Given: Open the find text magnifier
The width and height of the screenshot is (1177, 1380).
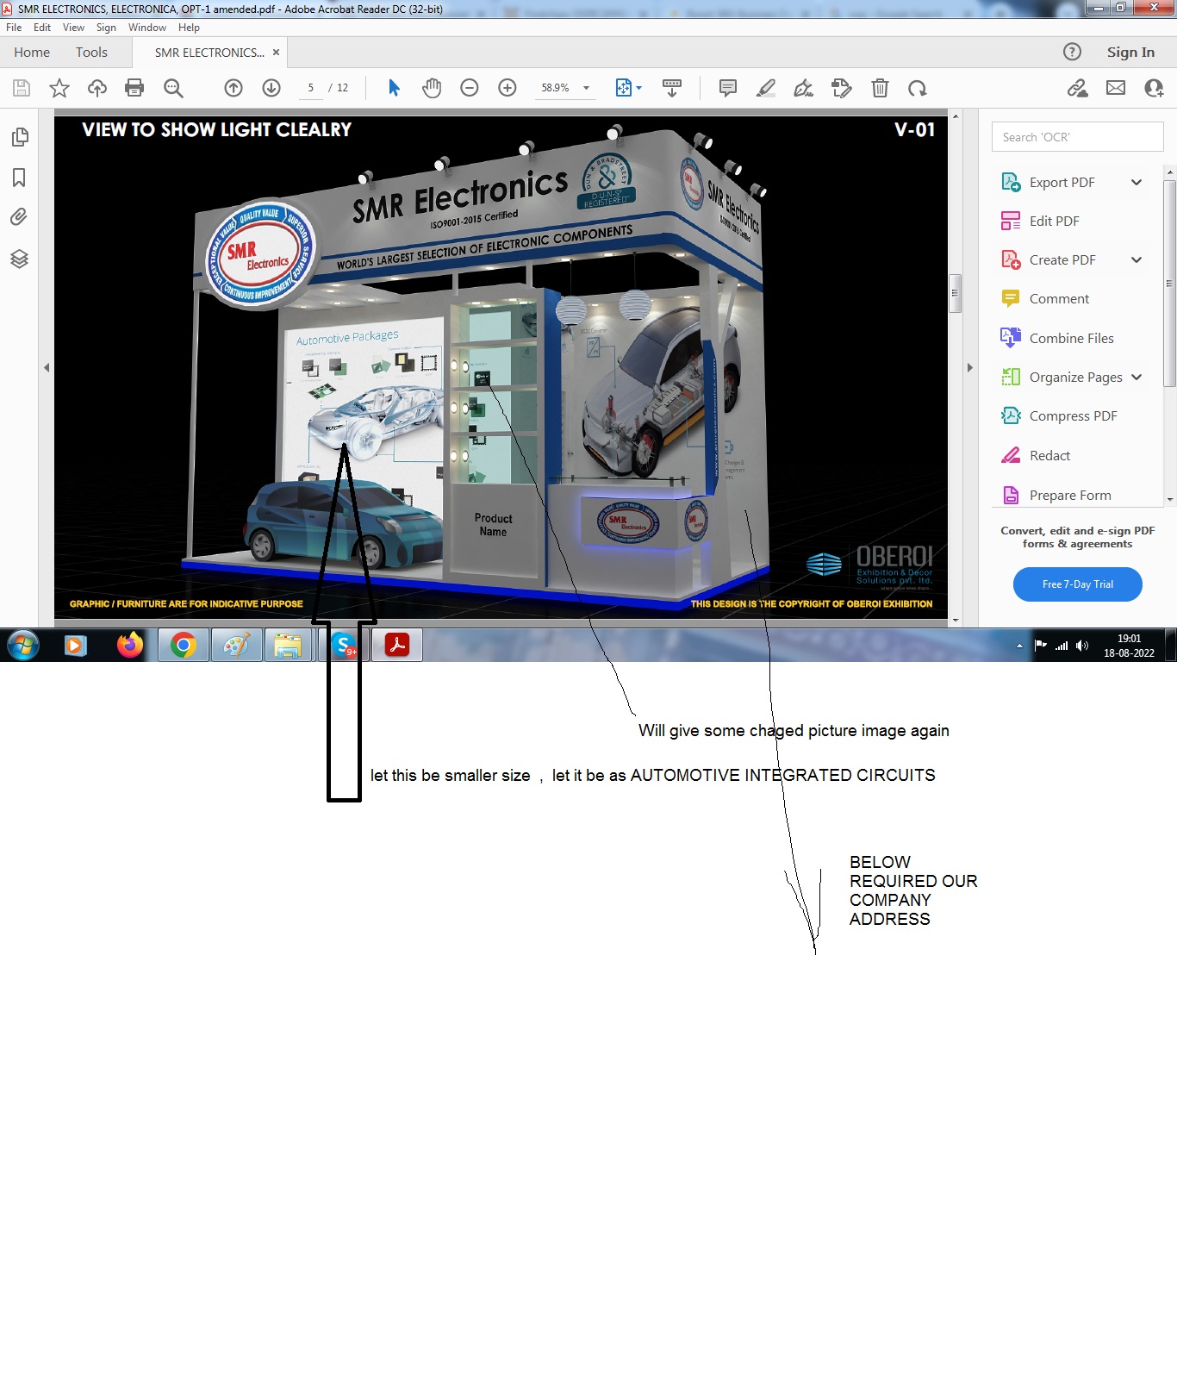Looking at the screenshot, I should click(173, 88).
